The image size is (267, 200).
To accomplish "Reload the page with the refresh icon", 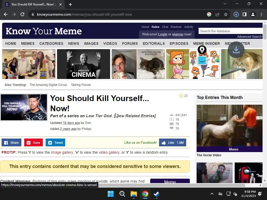I will [22, 15].
